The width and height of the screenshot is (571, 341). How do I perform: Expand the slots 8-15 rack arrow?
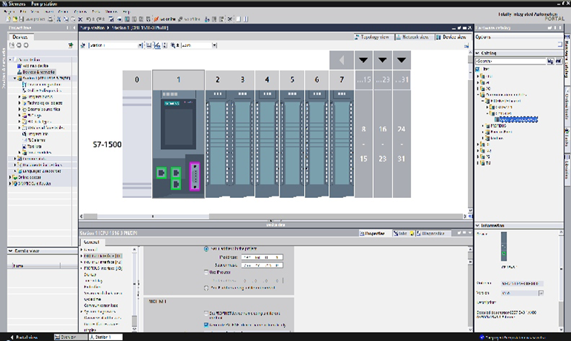pyautogui.click(x=364, y=60)
